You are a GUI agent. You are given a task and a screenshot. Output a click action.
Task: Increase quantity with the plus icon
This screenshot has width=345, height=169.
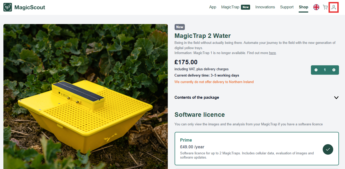pos(334,70)
